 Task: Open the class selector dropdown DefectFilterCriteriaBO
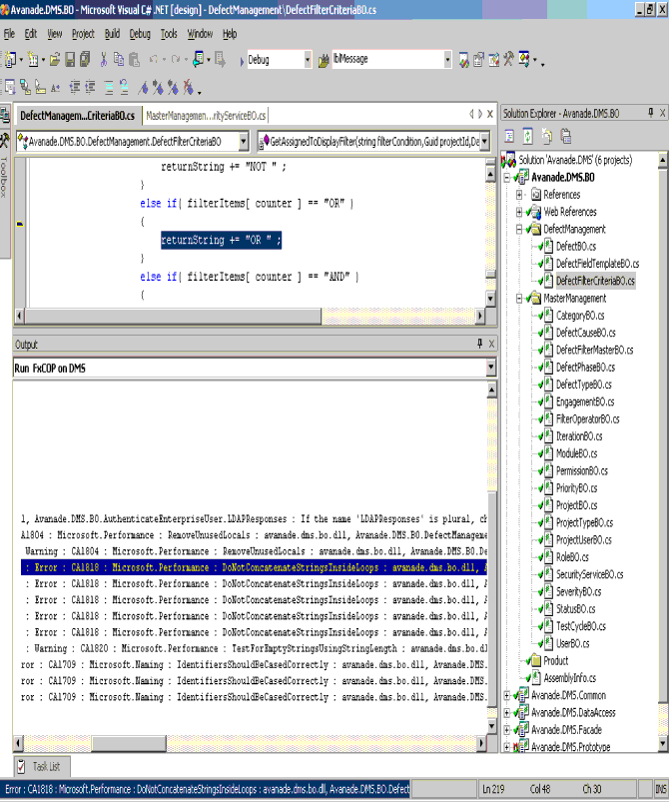244,142
